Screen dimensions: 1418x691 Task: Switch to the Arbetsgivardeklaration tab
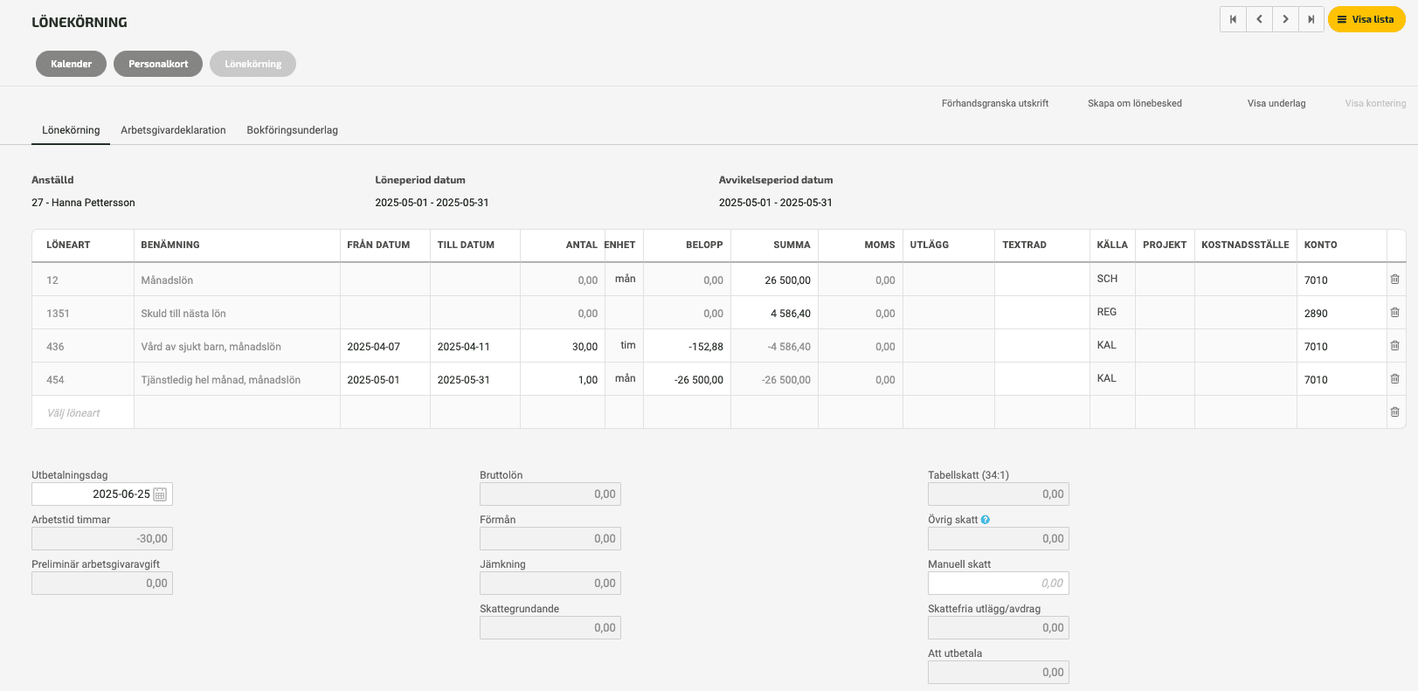click(173, 130)
